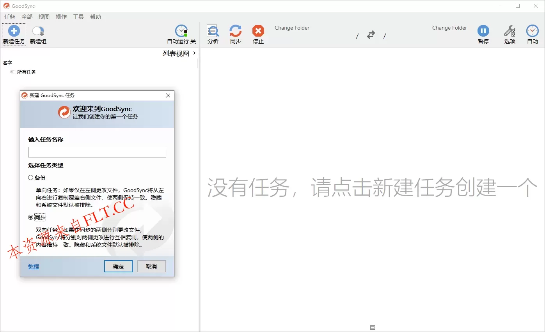Open the 工具 menu
This screenshot has height=332, width=545.
click(x=78, y=17)
